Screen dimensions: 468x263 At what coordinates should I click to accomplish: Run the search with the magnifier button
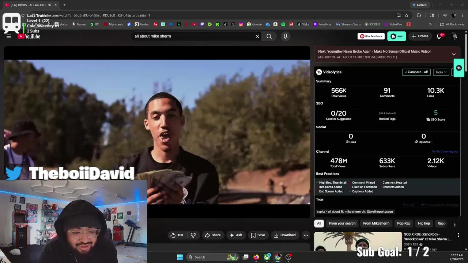[x=269, y=36]
